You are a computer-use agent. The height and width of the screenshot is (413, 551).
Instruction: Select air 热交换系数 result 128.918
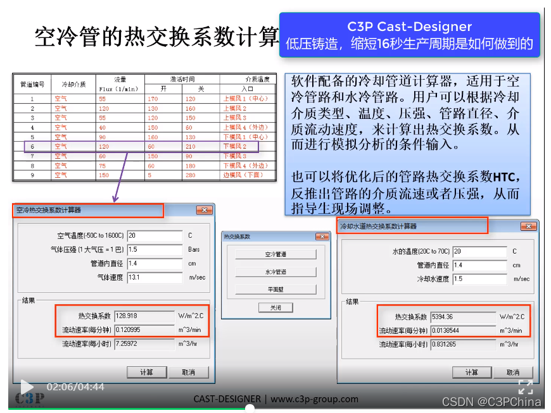pyautogui.click(x=144, y=316)
